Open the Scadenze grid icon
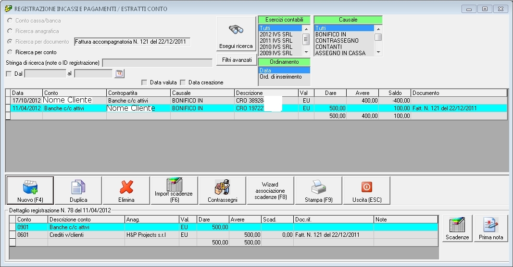Screen dimensions: 513x267 pyautogui.click(x=457, y=226)
